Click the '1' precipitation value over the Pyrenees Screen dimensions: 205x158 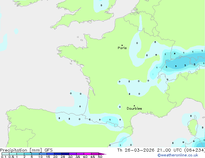(x=110, y=120)
